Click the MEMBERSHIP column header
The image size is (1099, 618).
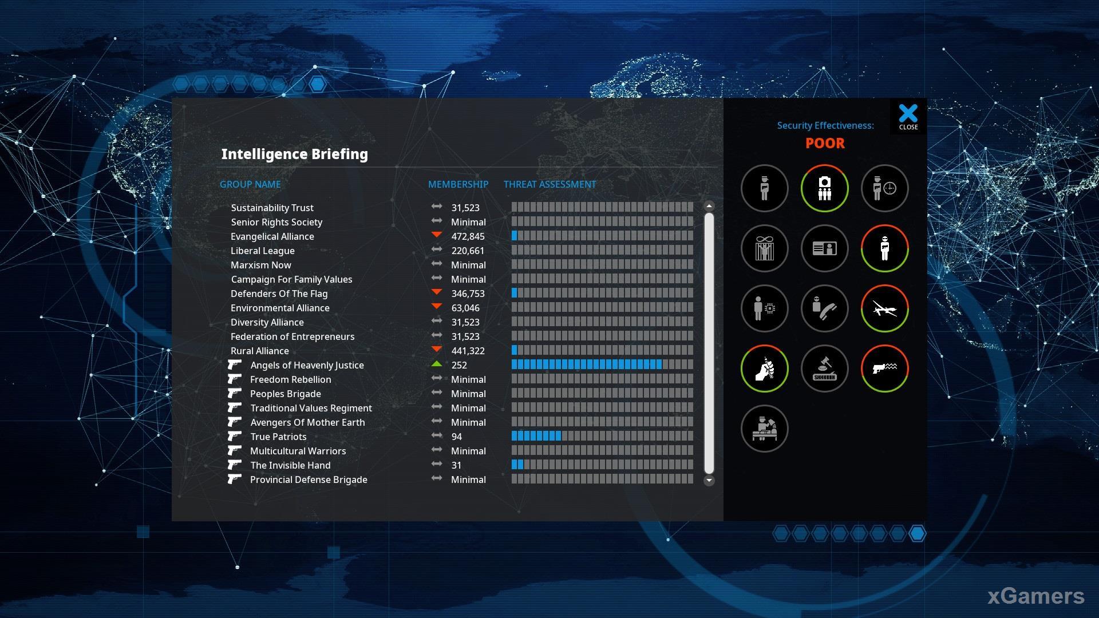tap(457, 184)
